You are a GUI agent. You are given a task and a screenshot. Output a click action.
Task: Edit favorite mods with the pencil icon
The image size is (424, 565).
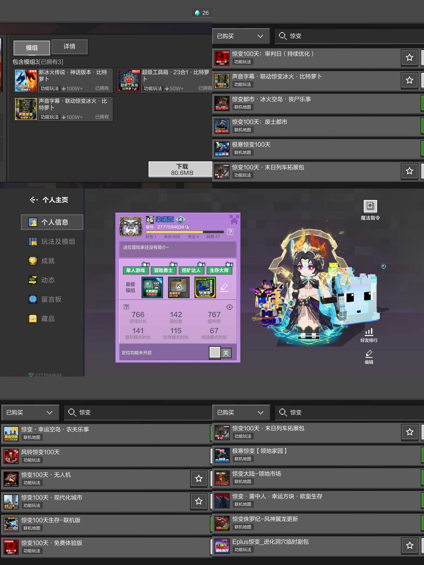click(x=224, y=287)
